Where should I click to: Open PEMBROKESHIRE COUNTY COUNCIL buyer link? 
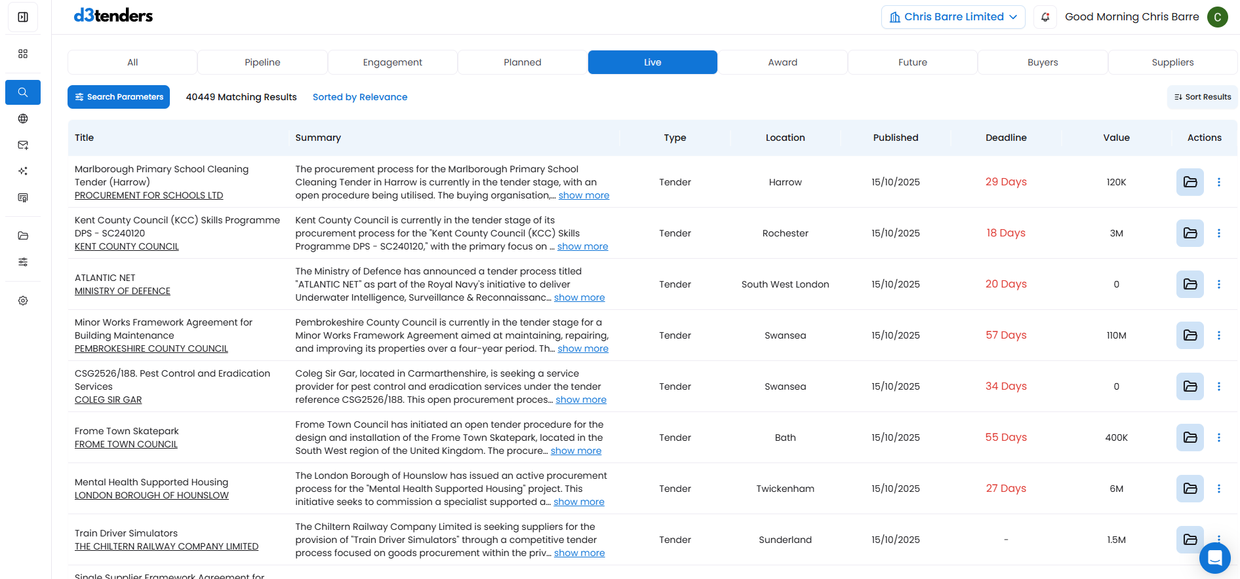(x=151, y=348)
